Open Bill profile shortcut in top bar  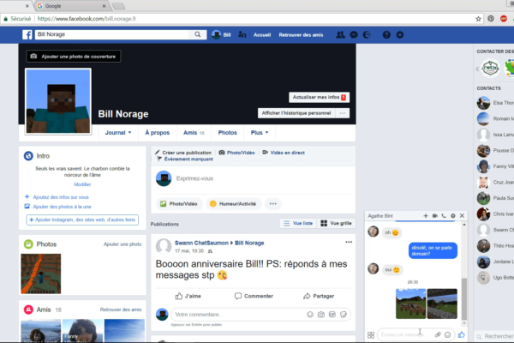221,35
